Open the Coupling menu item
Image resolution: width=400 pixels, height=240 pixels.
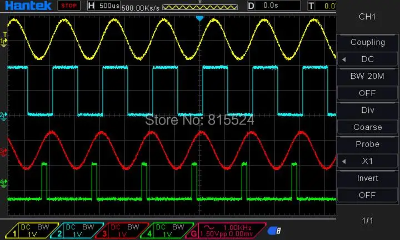pos(368,42)
